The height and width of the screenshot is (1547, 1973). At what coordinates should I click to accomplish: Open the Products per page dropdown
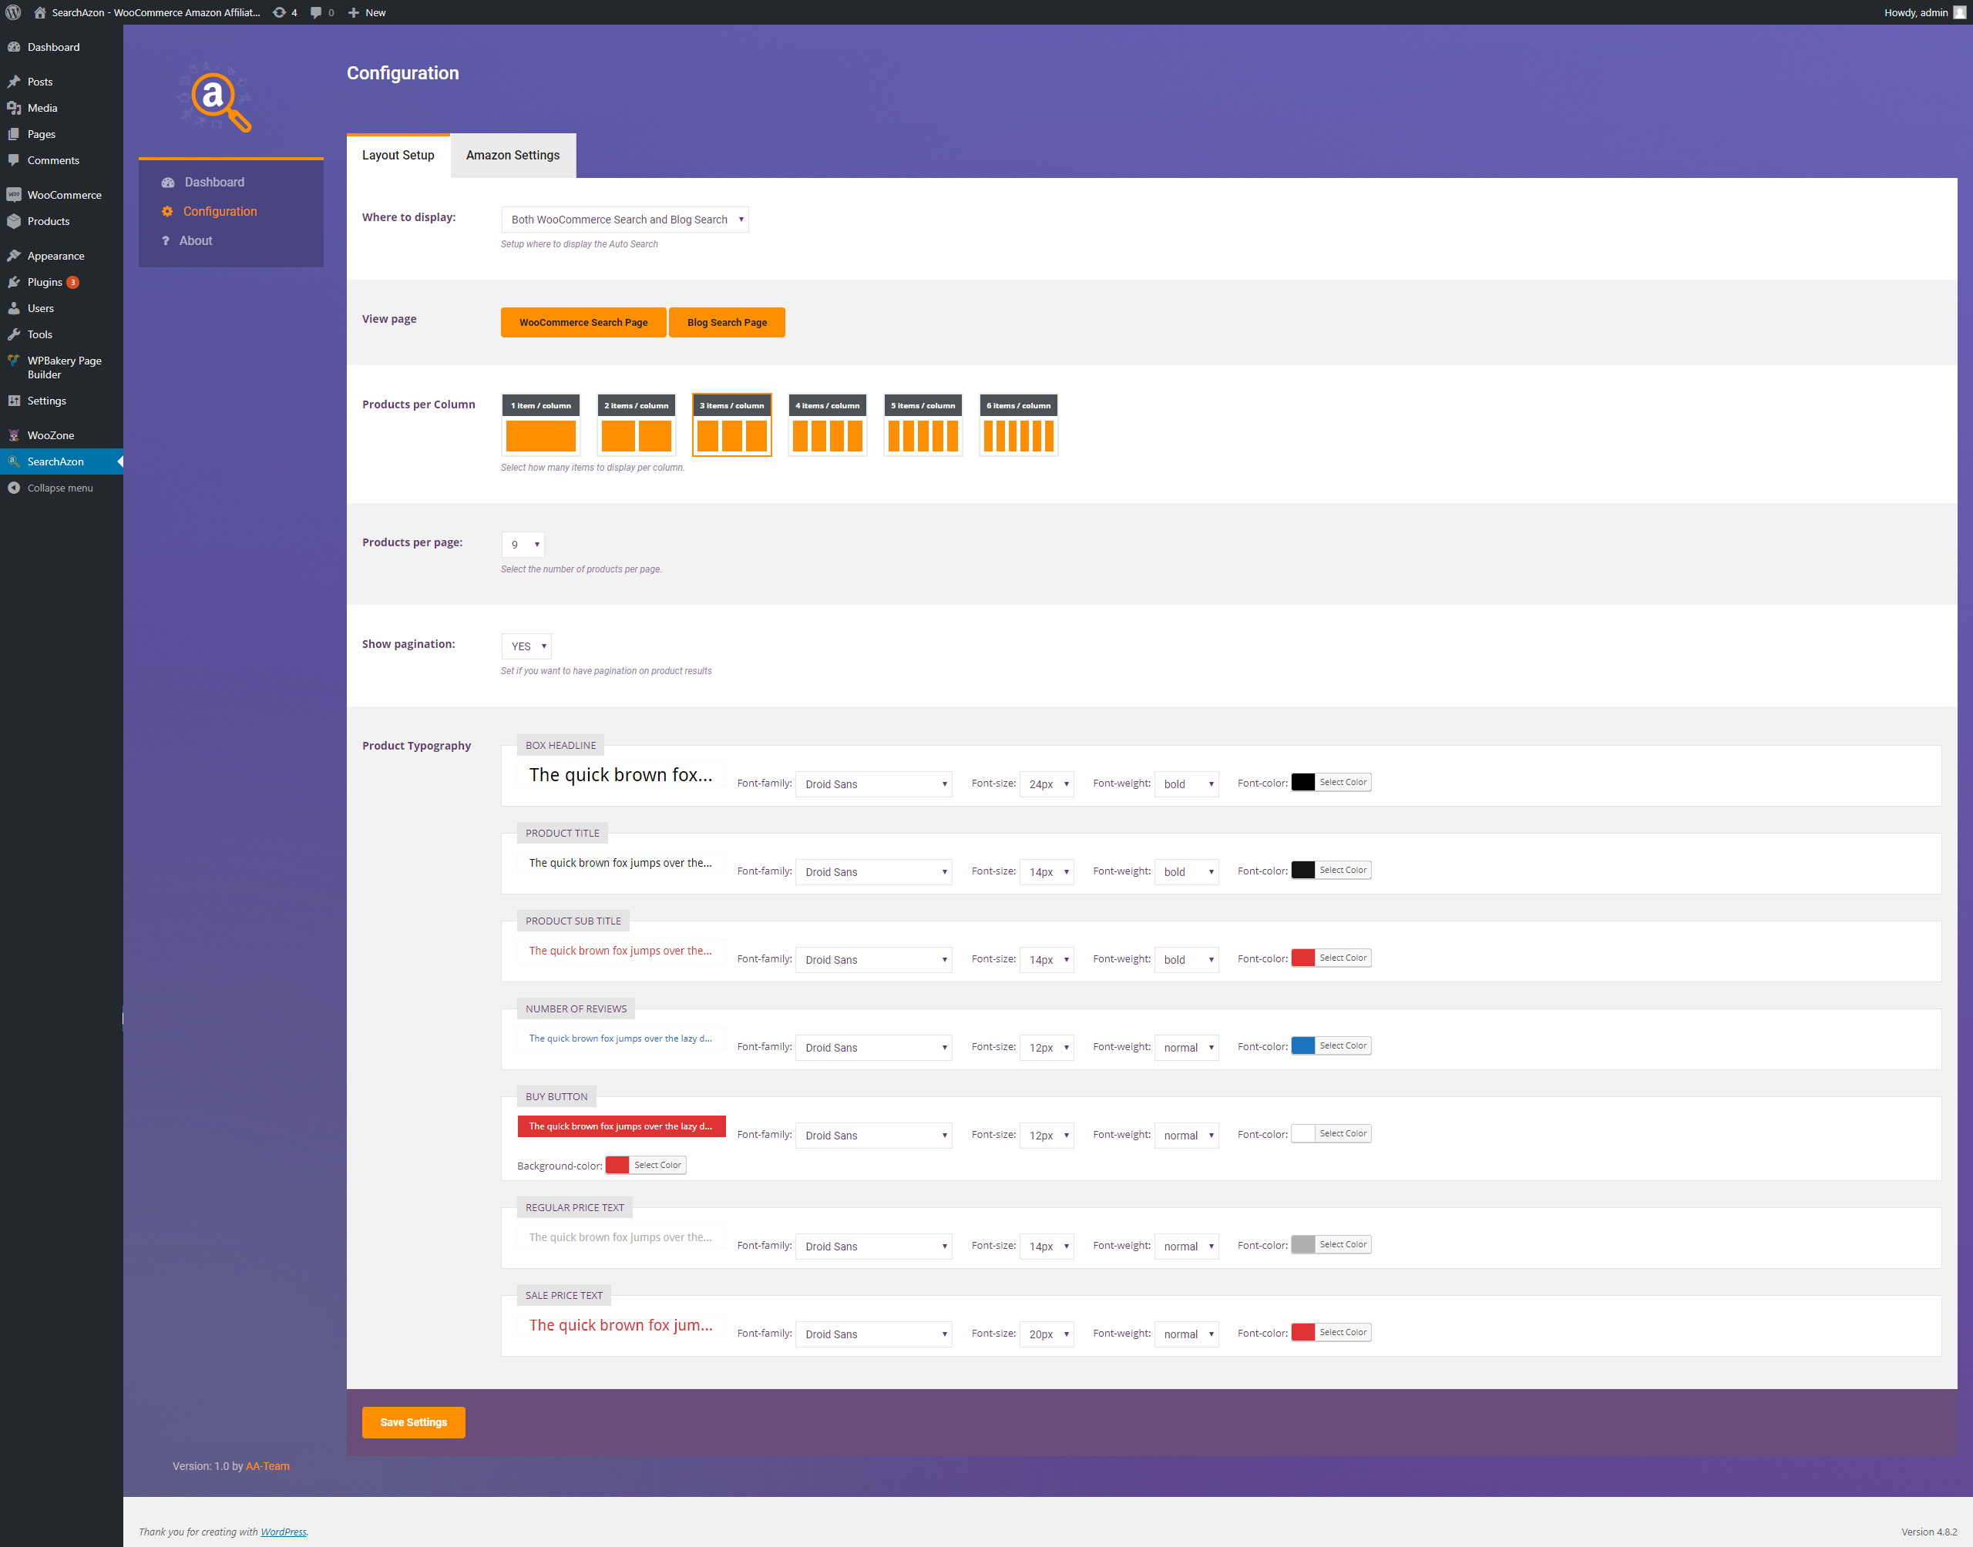point(523,545)
